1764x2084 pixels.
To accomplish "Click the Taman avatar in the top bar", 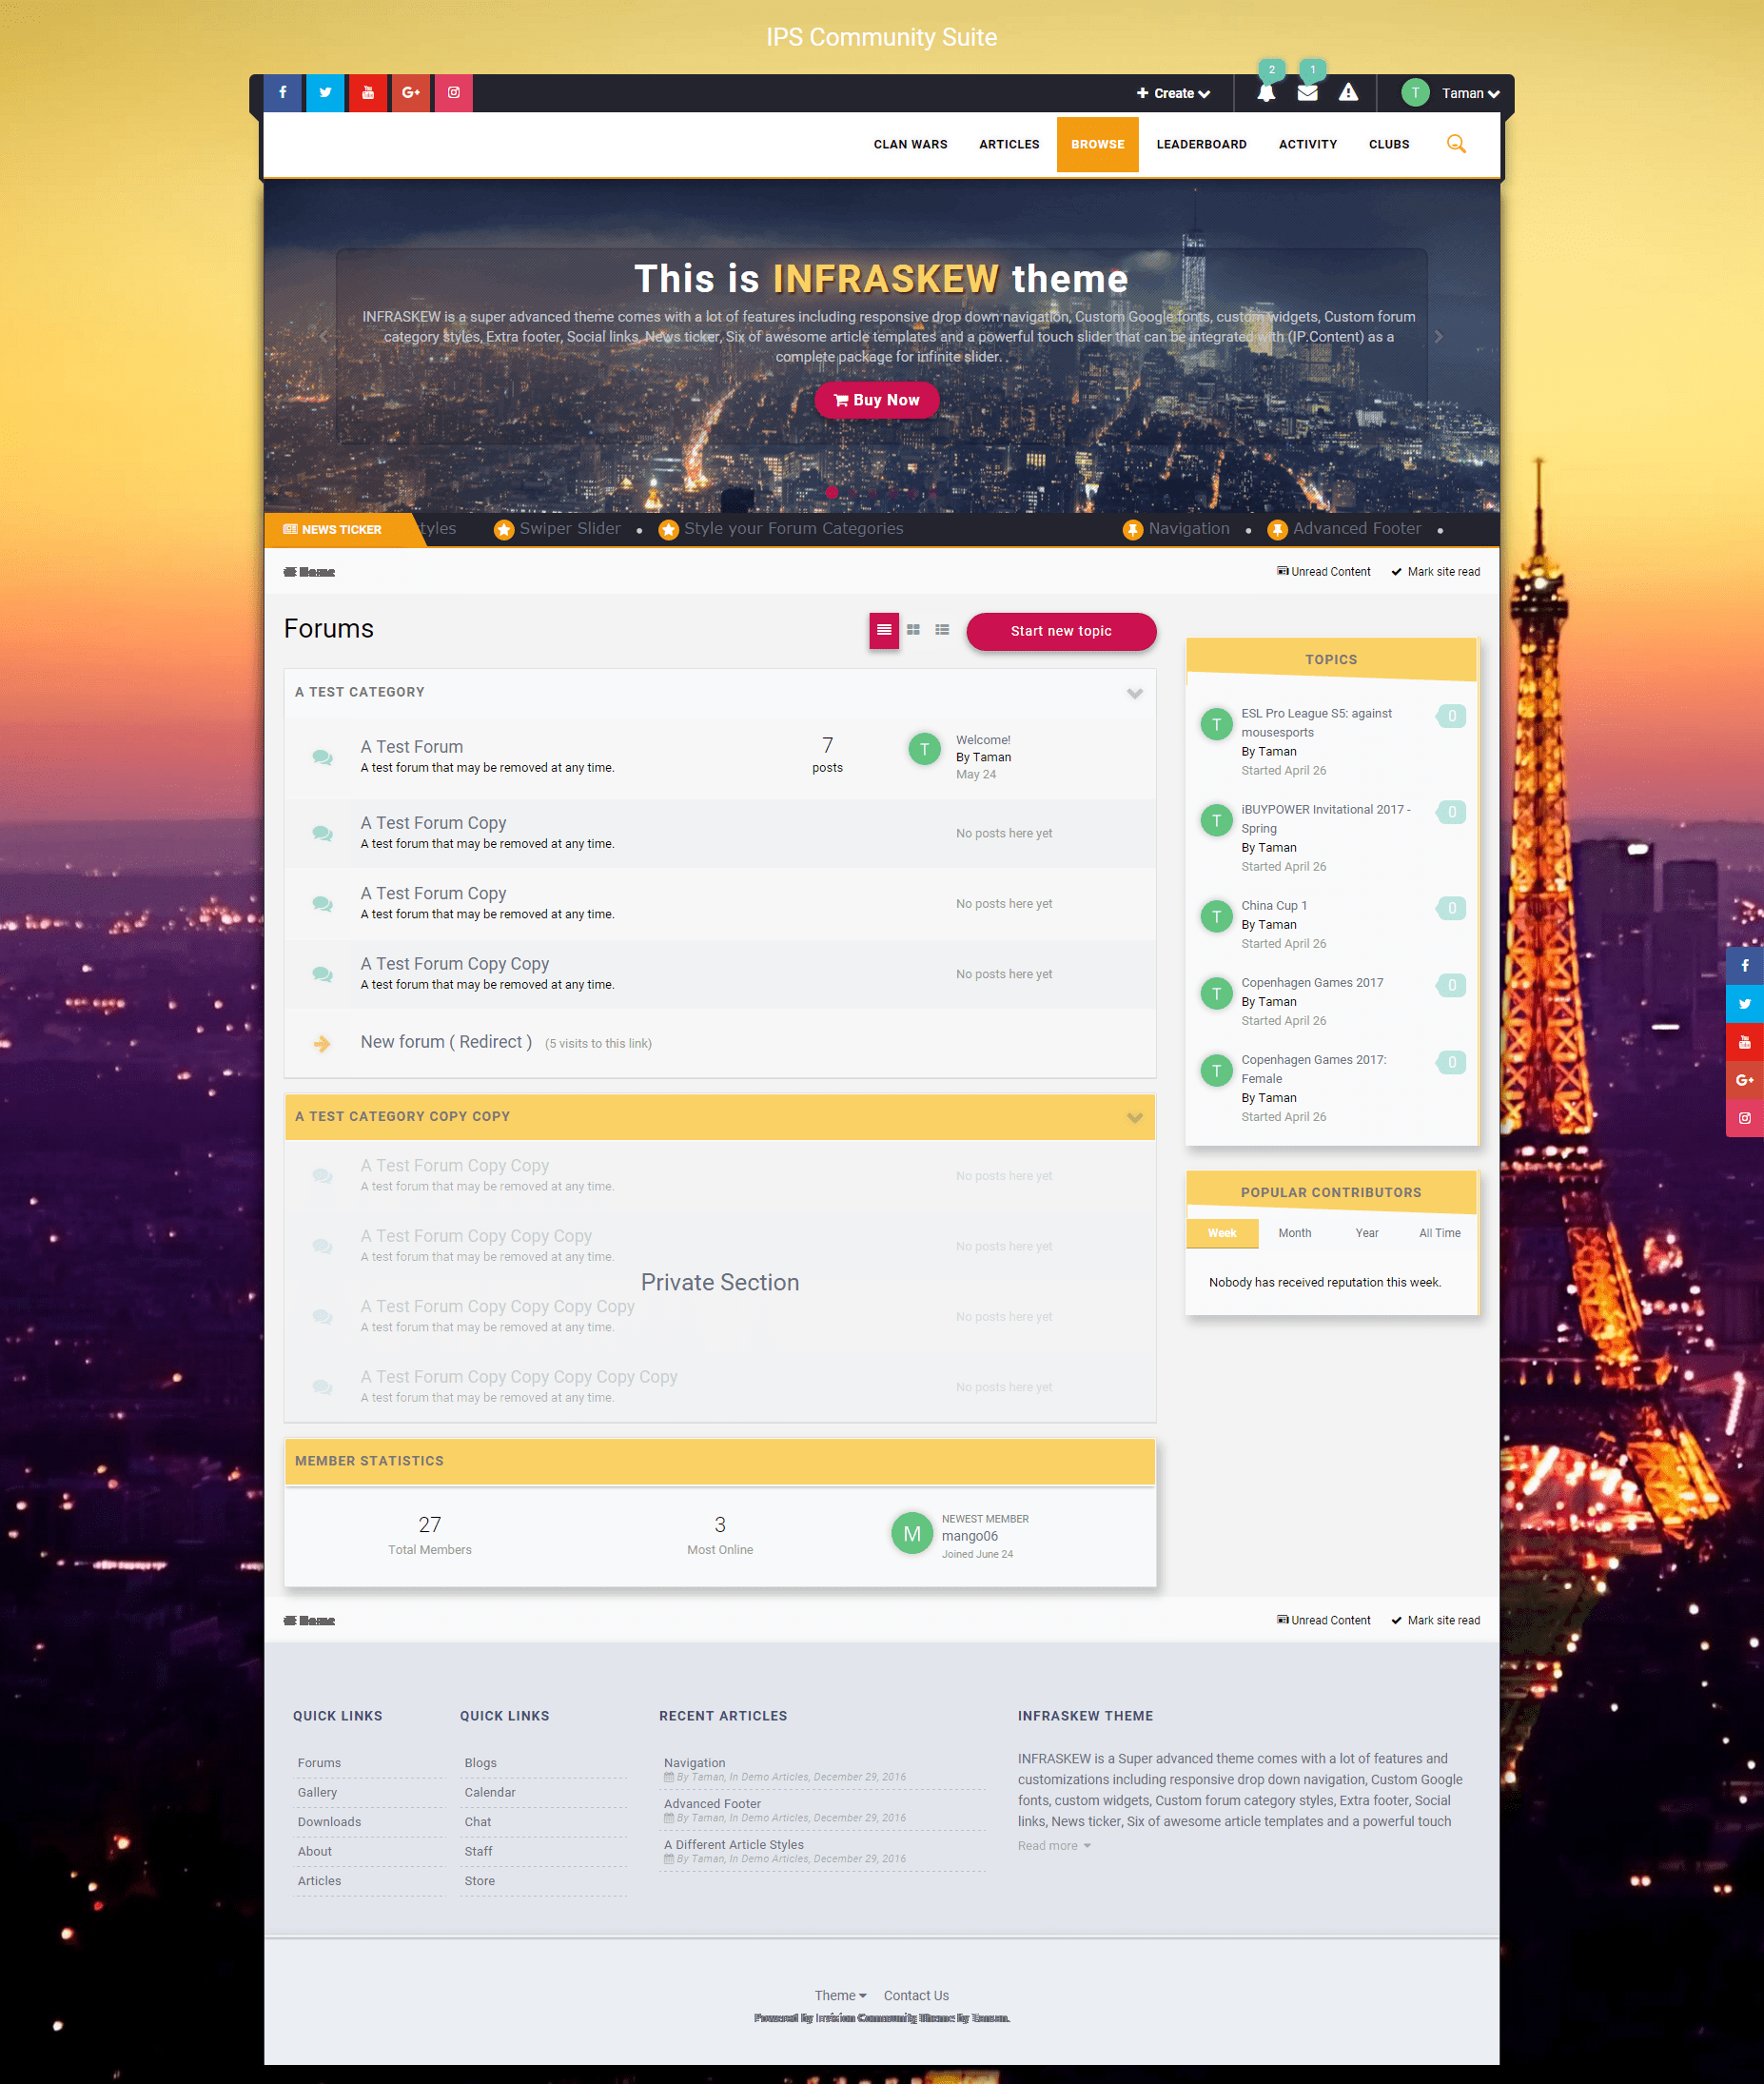I will [x=1415, y=93].
